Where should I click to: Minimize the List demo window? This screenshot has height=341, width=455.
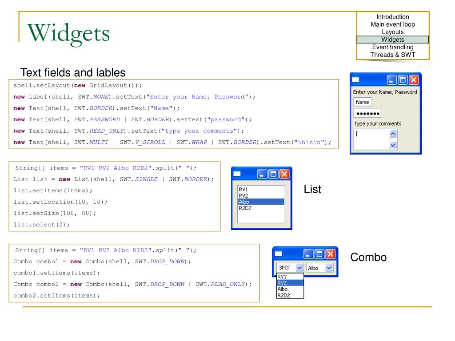pos(262,174)
